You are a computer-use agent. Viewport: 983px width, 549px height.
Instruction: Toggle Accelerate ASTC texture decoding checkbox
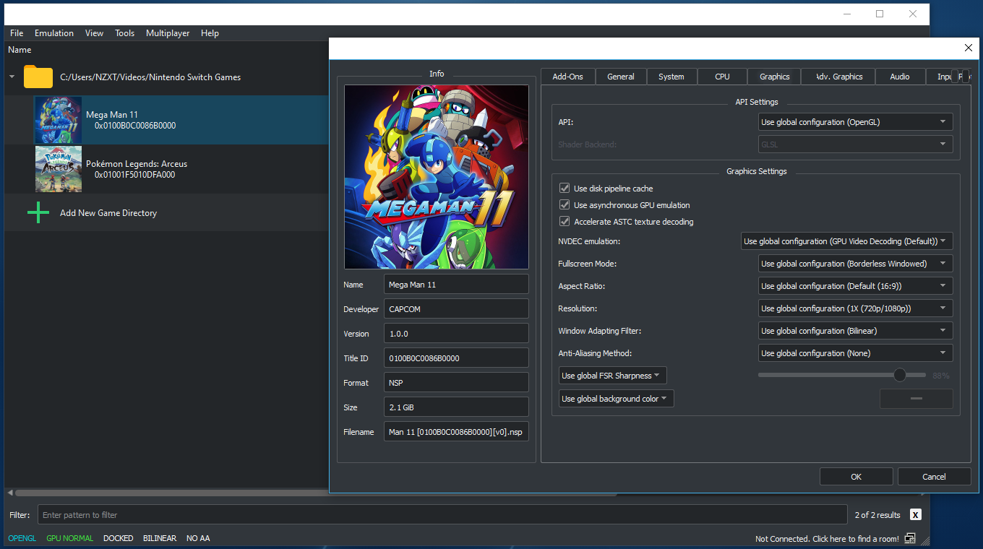565,221
